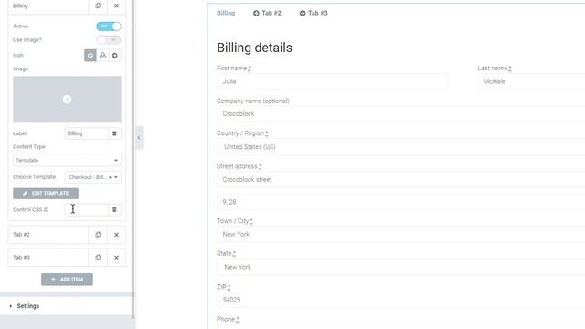Viewport: 585px width, 329px height.
Task: Duplicate the Billing tab item
Action: pyautogui.click(x=98, y=6)
